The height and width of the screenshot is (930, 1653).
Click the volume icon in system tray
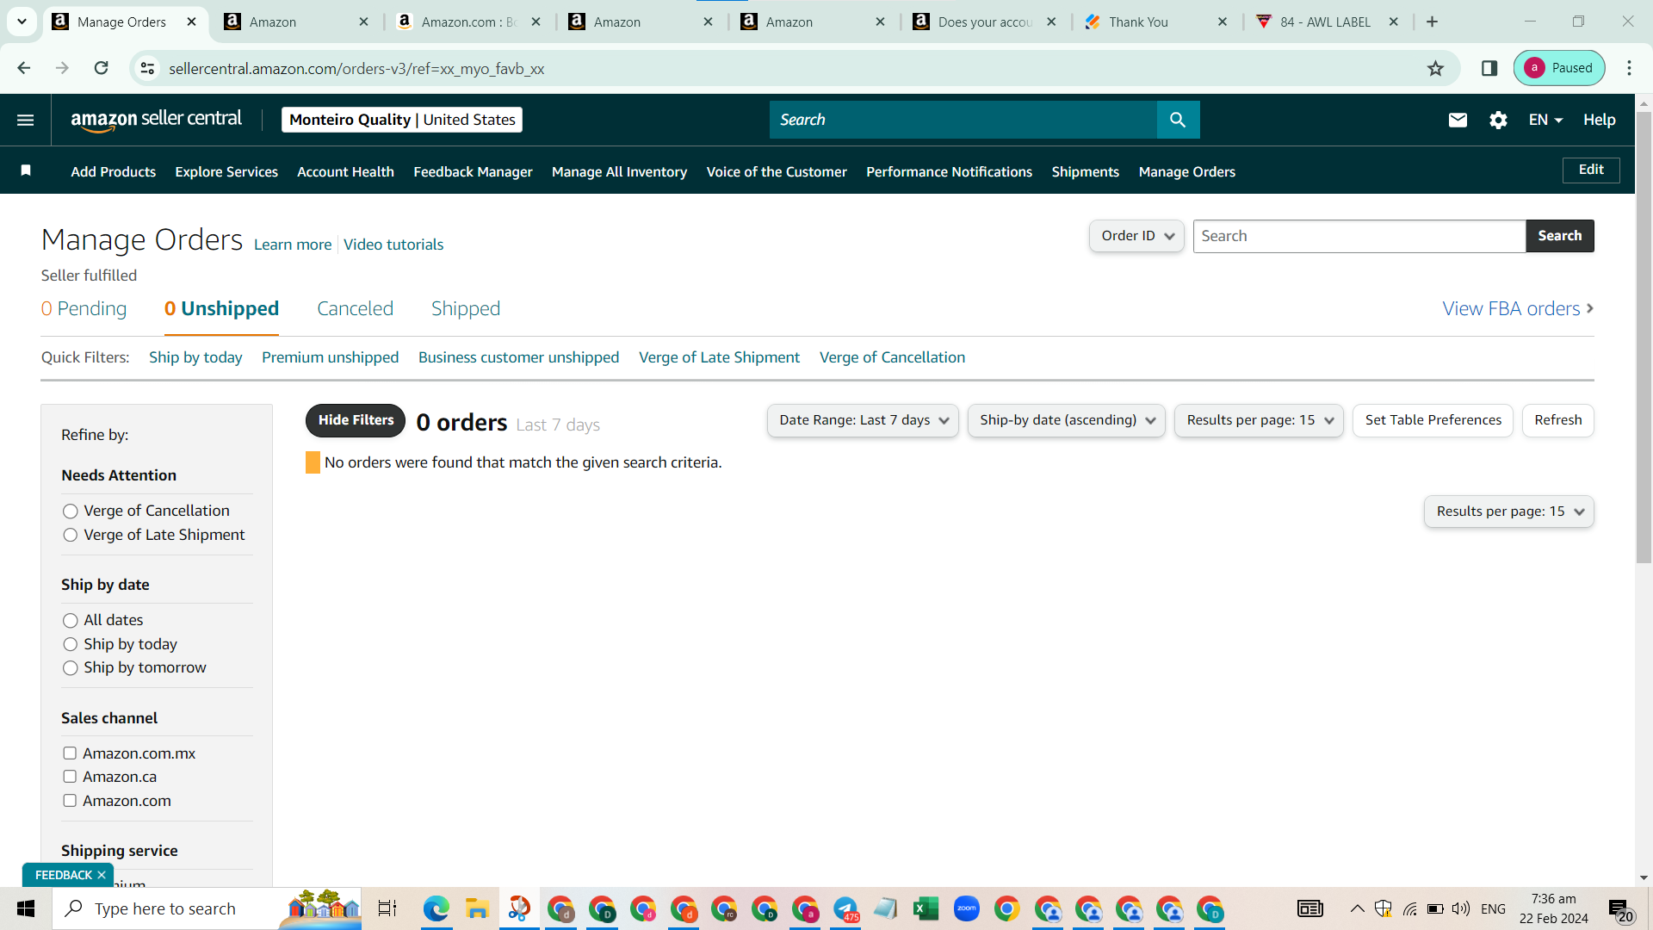(x=1460, y=908)
